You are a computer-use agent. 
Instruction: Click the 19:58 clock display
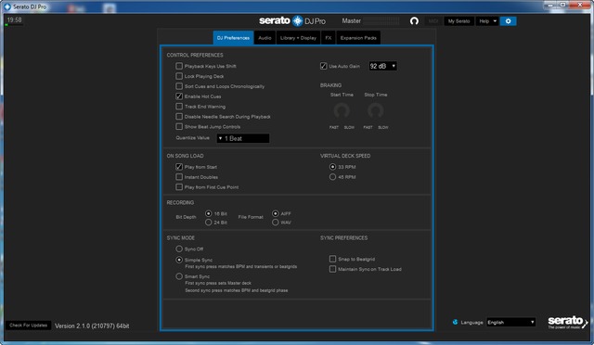click(15, 20)
